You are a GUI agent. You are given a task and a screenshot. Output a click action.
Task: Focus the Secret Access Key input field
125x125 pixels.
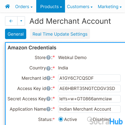pos(89,99)
